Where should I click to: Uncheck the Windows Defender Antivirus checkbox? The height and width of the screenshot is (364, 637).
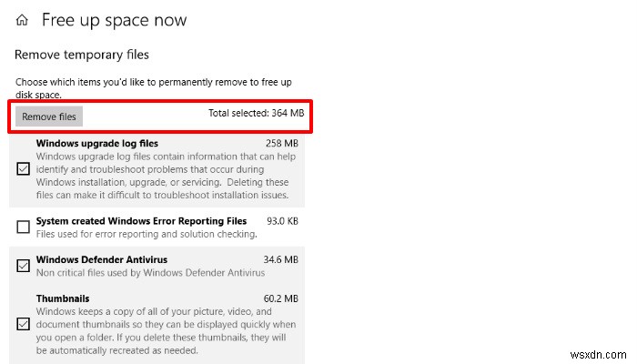click(24, 266)
